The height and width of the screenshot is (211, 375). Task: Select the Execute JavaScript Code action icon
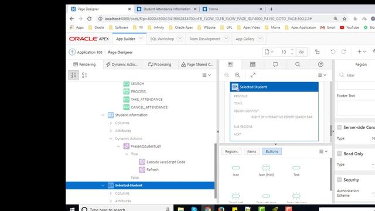point(142,162)
